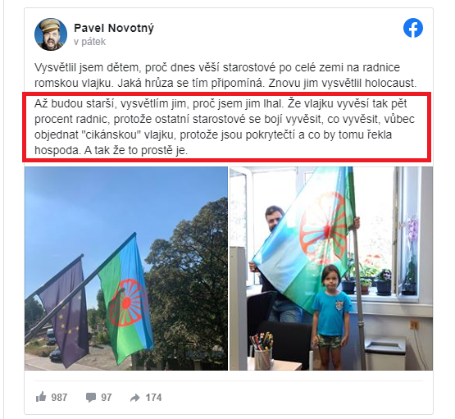Click the red-outlined paragraph "Až budou starší"
Image resolution: width=455 pixels, height=419 pixels.
click(x=227, y=127)
